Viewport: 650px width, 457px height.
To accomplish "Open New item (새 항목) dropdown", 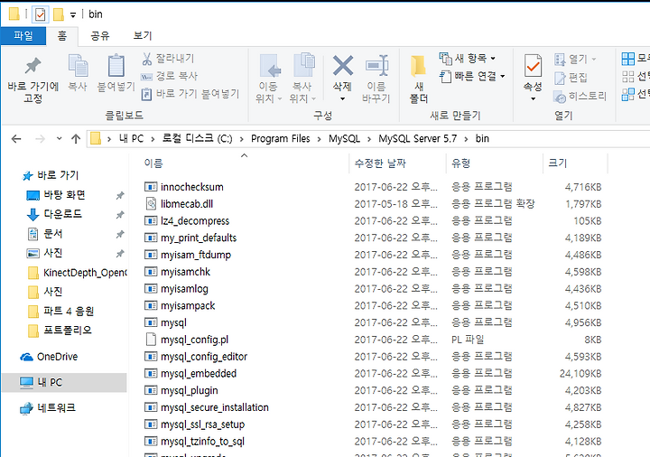I will pyautogui.click(x=467, y=58).
